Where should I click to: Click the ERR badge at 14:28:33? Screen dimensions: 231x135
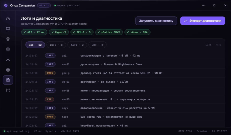pos(49,99)
